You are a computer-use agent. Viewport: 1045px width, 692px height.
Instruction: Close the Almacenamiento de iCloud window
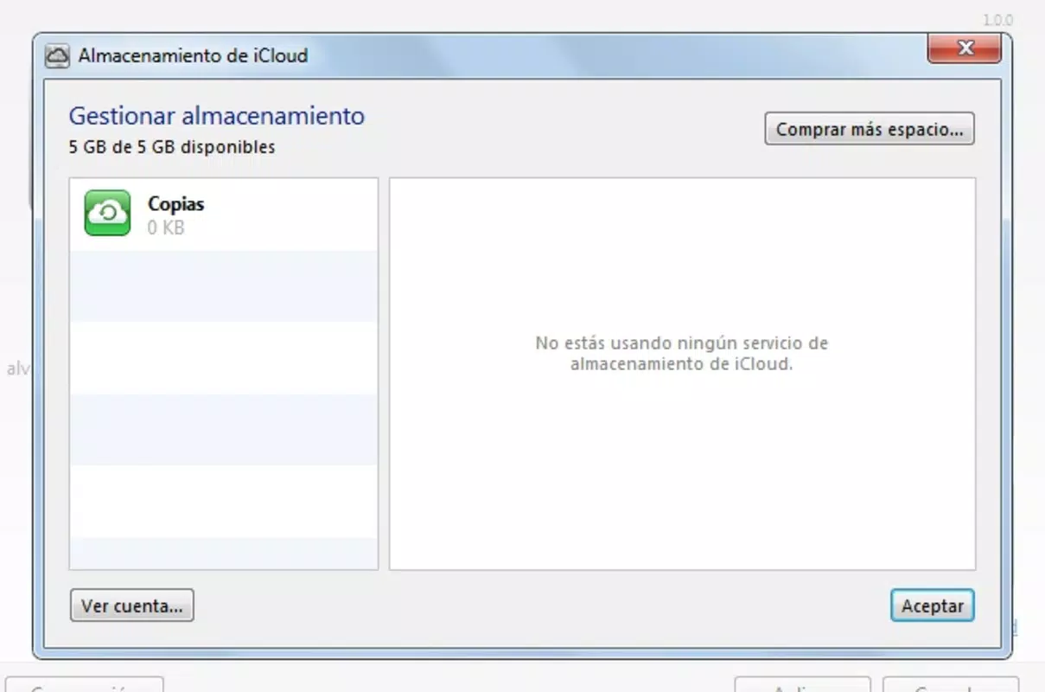(x=964, y=48)
